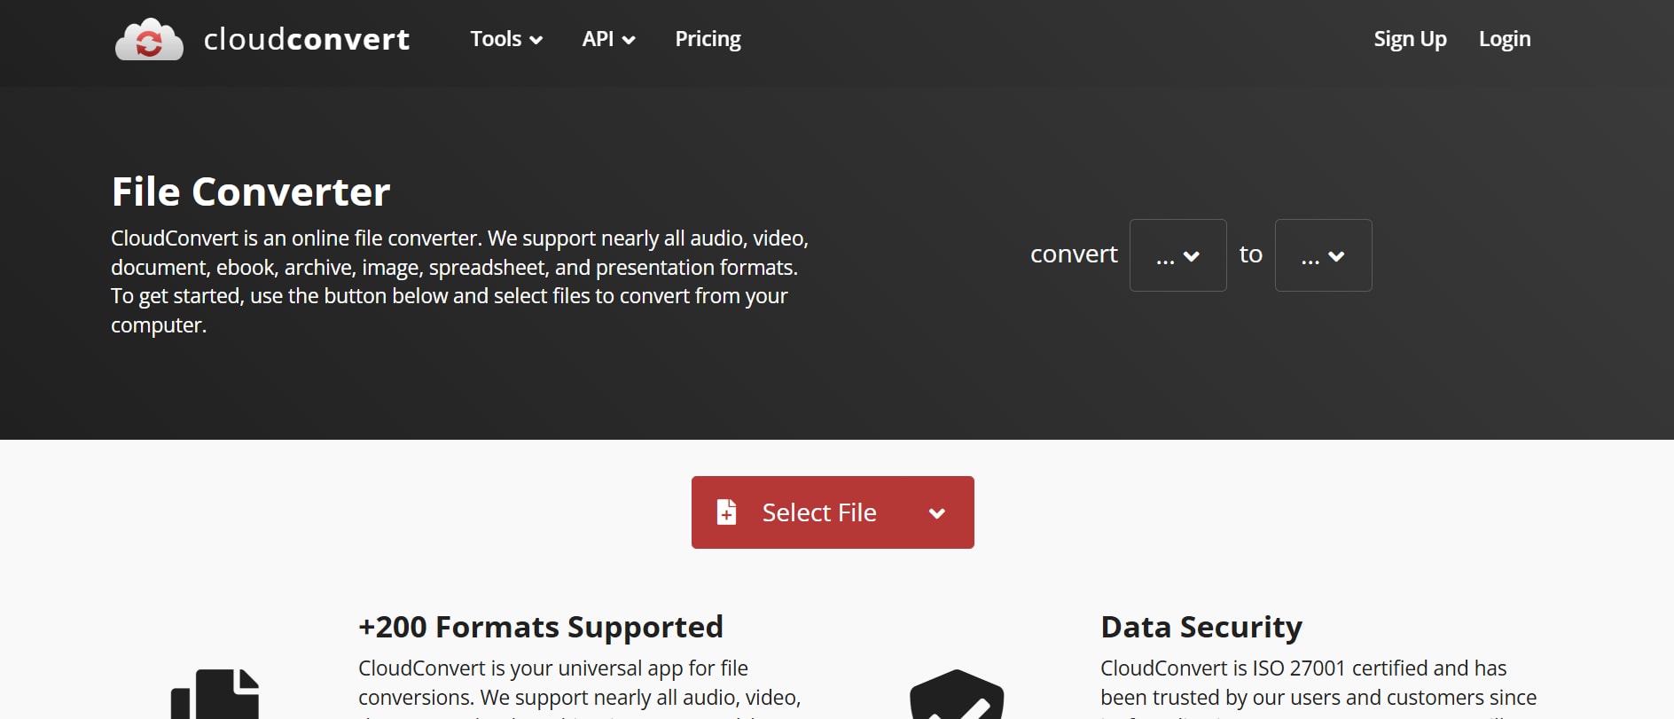Click the Sign Up link
The image size is (1674, 719).
[1410, 39]
